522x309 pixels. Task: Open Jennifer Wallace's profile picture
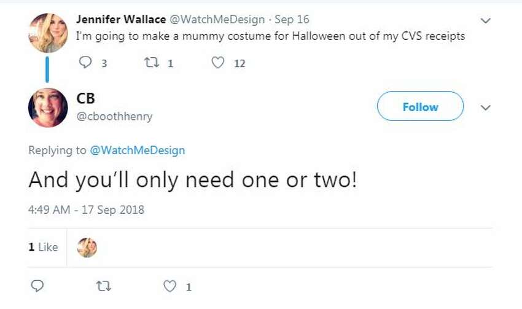(48, 33)
